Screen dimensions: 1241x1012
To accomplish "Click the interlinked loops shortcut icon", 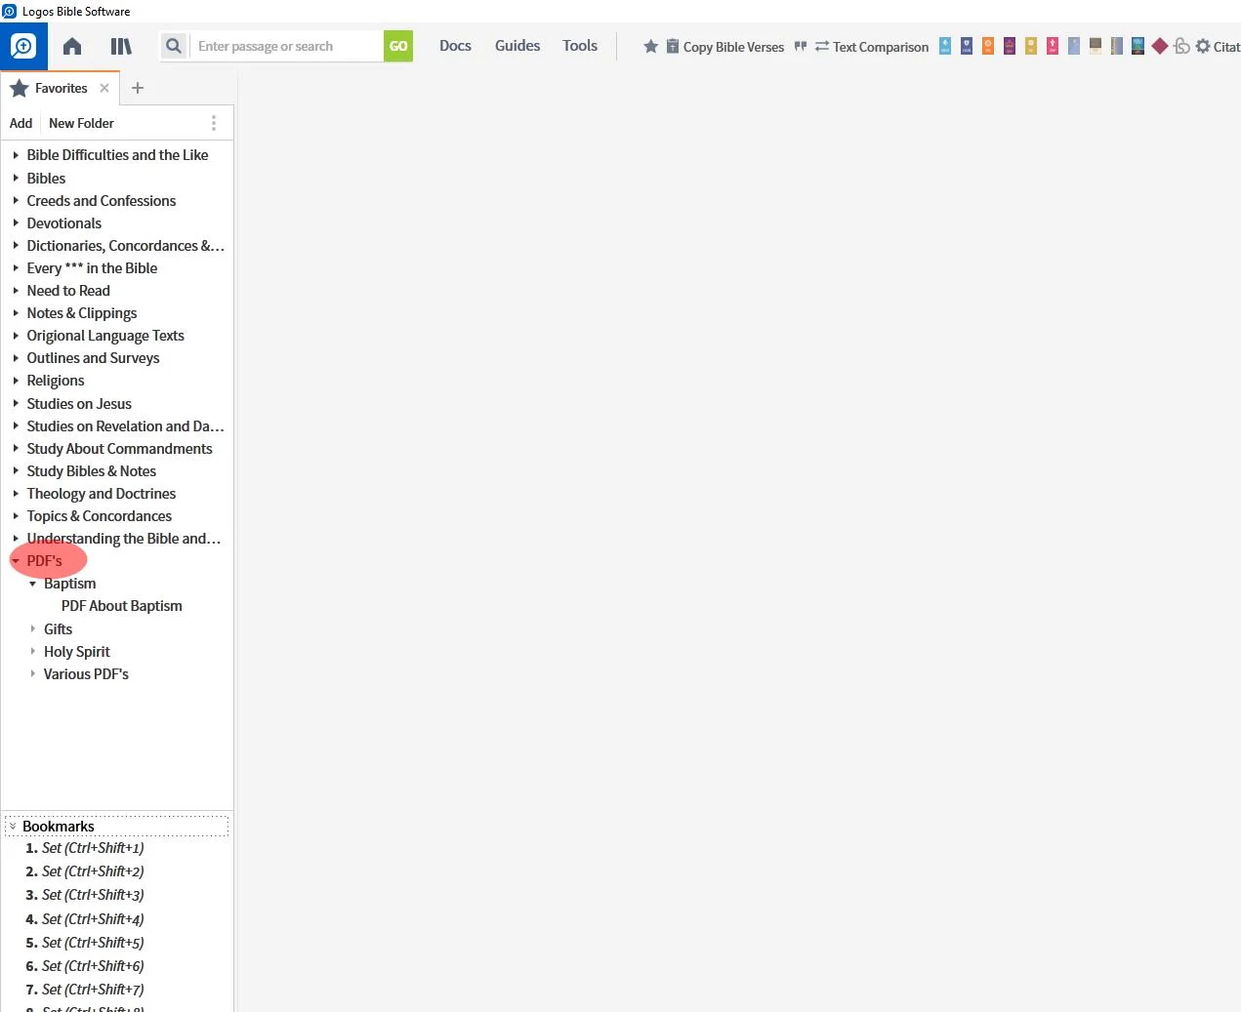I will coord(1181,46).
